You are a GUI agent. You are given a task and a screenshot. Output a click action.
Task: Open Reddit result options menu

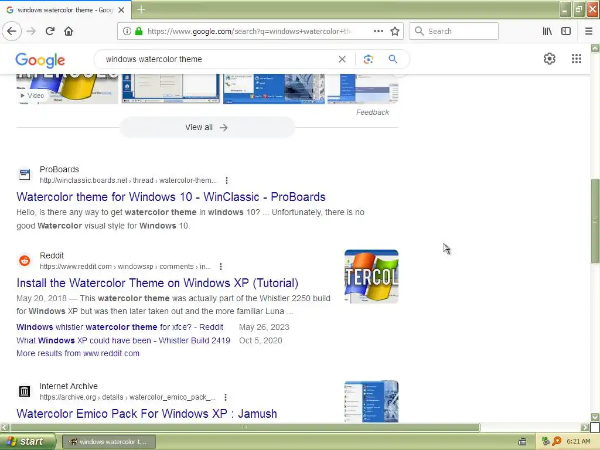click(221, 267)
